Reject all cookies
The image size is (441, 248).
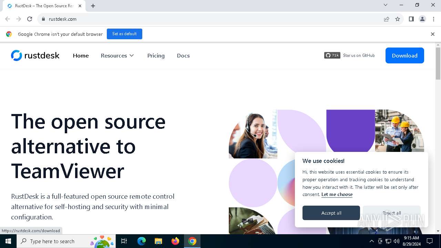[x=392, y=213]
